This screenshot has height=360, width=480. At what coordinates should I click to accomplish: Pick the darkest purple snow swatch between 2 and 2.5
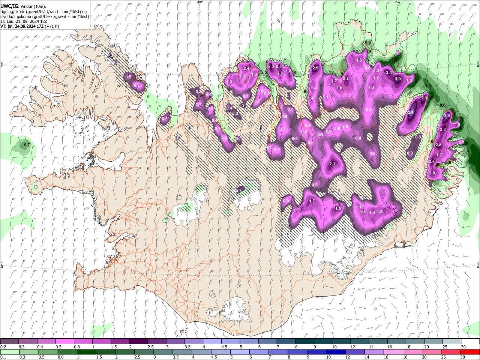pos(138,342)
